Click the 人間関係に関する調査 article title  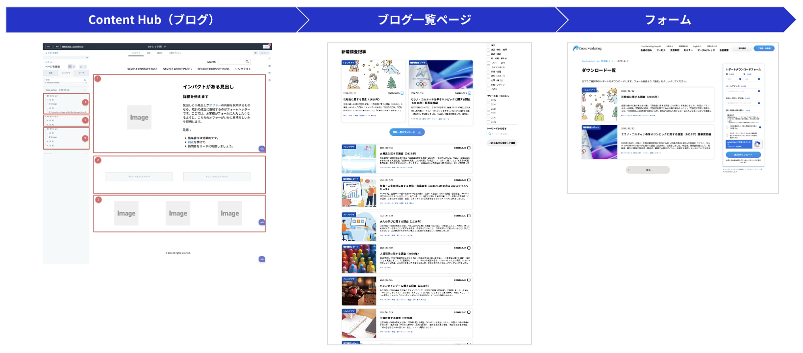pyautogui.click(x=399, y=253)
